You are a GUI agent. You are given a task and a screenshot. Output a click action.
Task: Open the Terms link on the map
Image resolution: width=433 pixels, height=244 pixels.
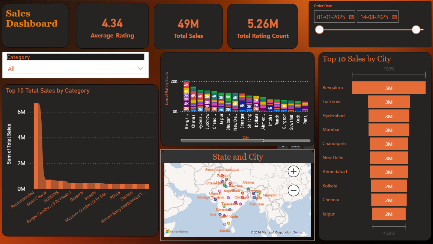(298, 233)
